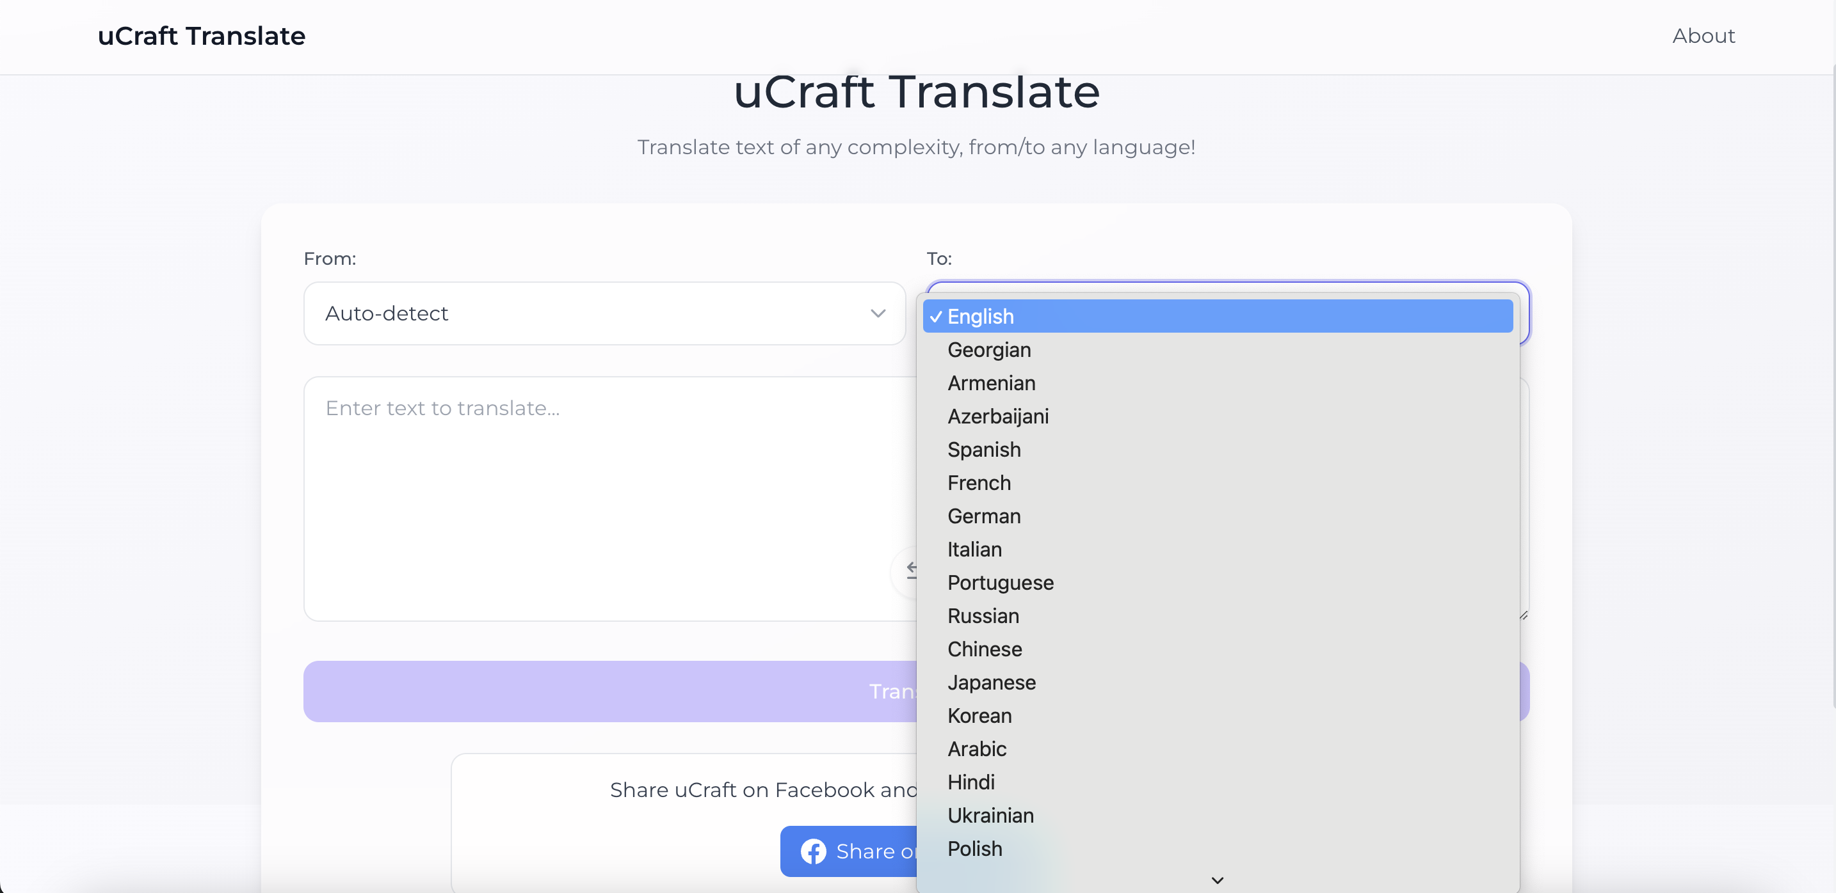
Task: Click the swap languages arrow icon
Action: 909,570
